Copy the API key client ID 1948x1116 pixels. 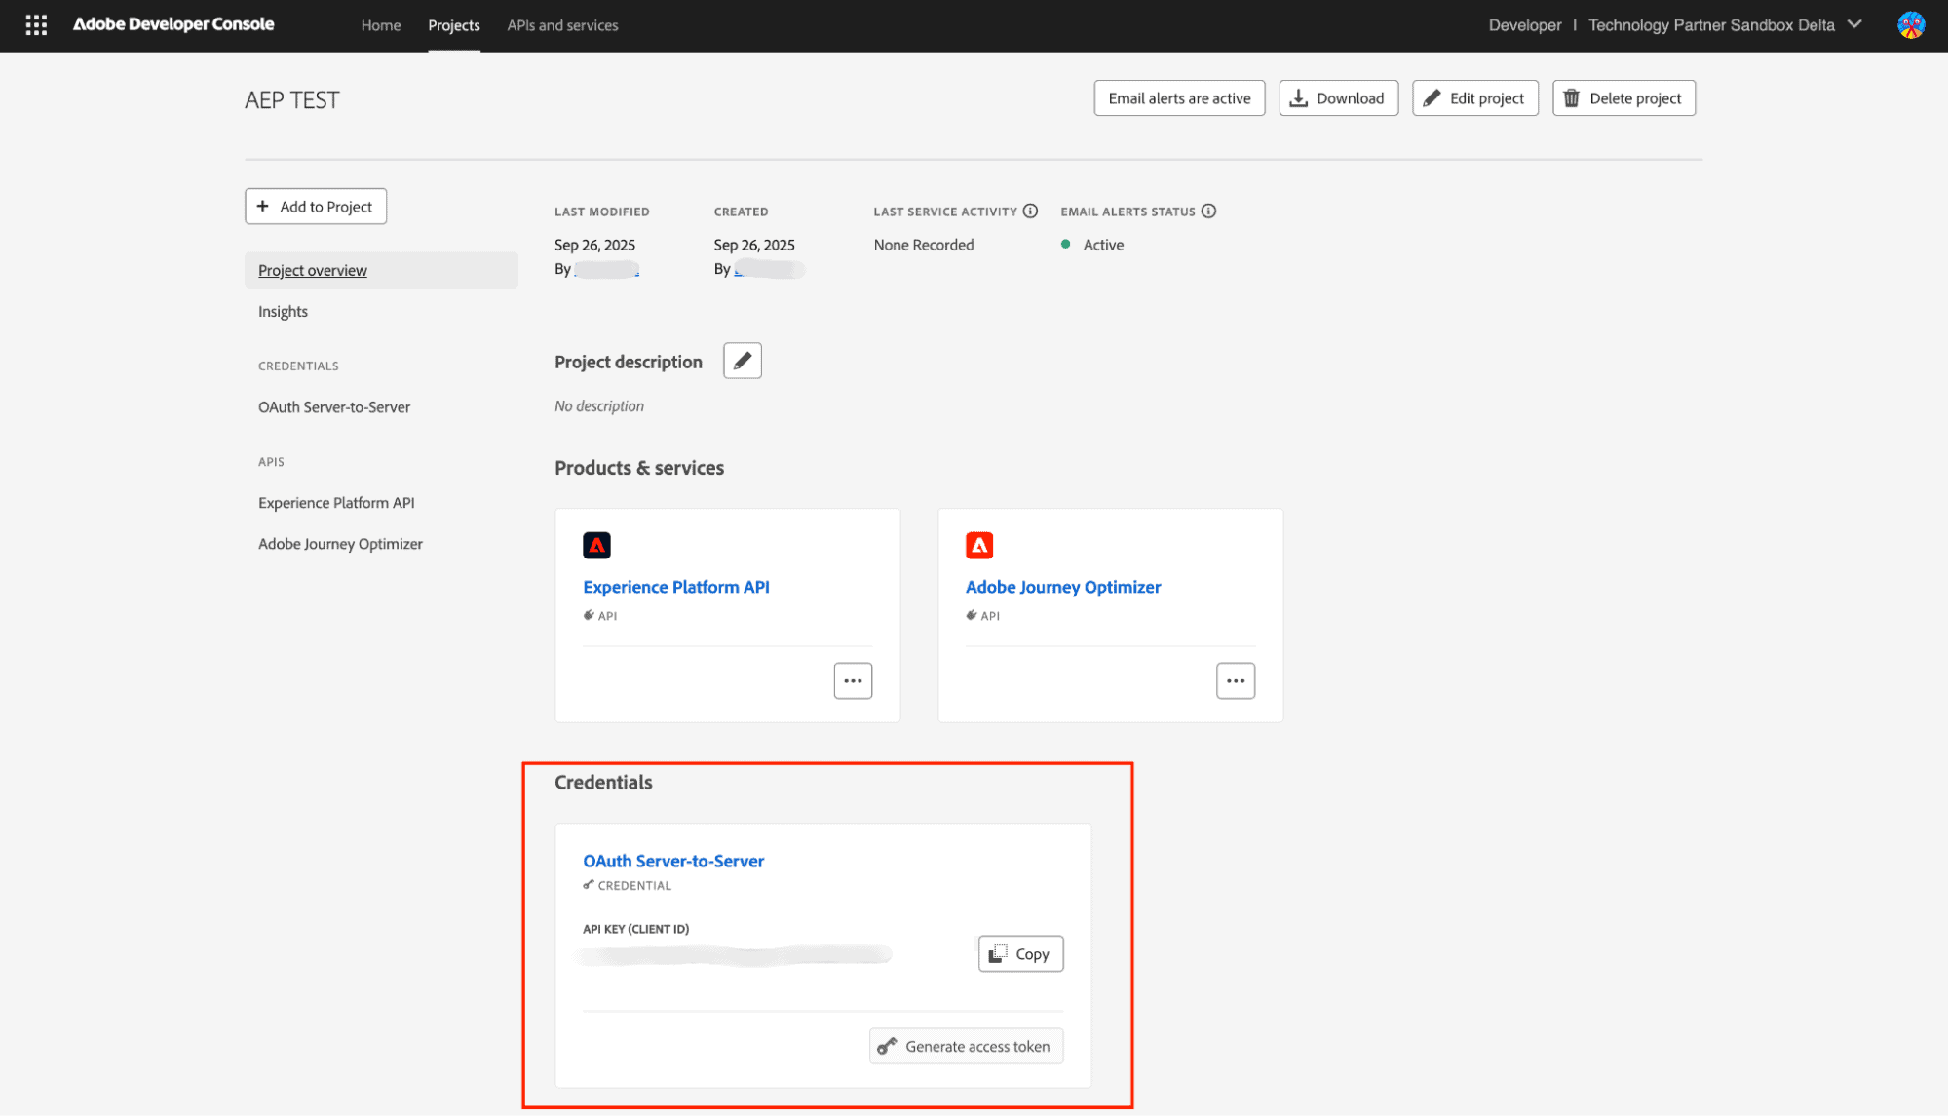click(1020, 954)
